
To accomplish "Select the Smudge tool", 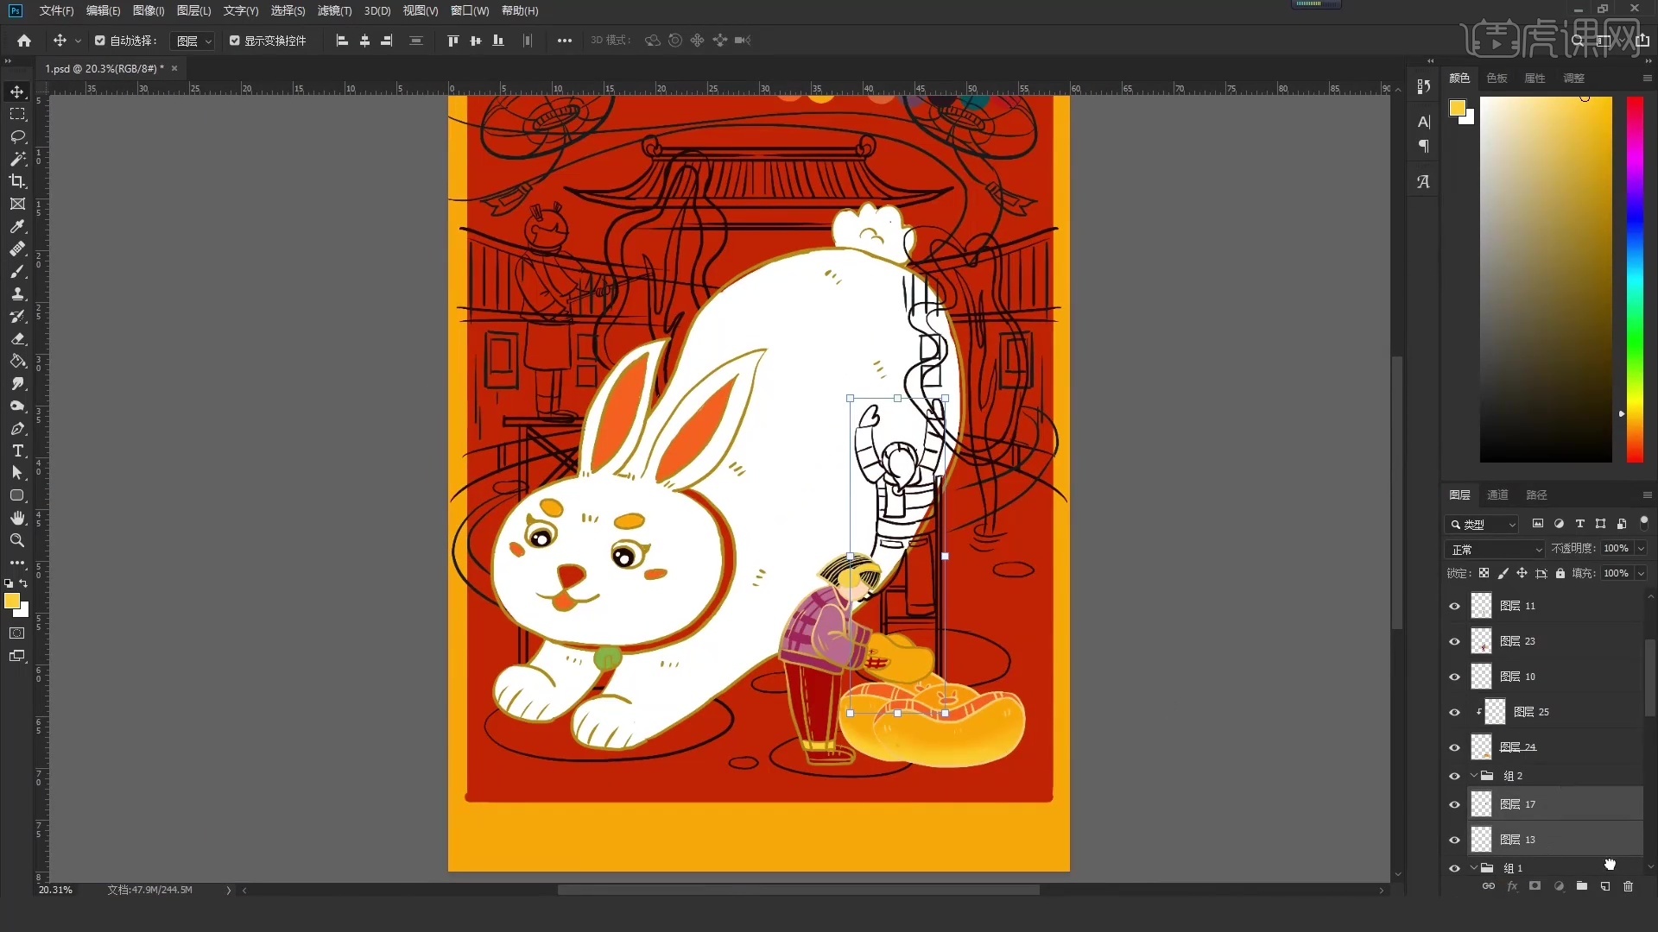I will 17,383.
